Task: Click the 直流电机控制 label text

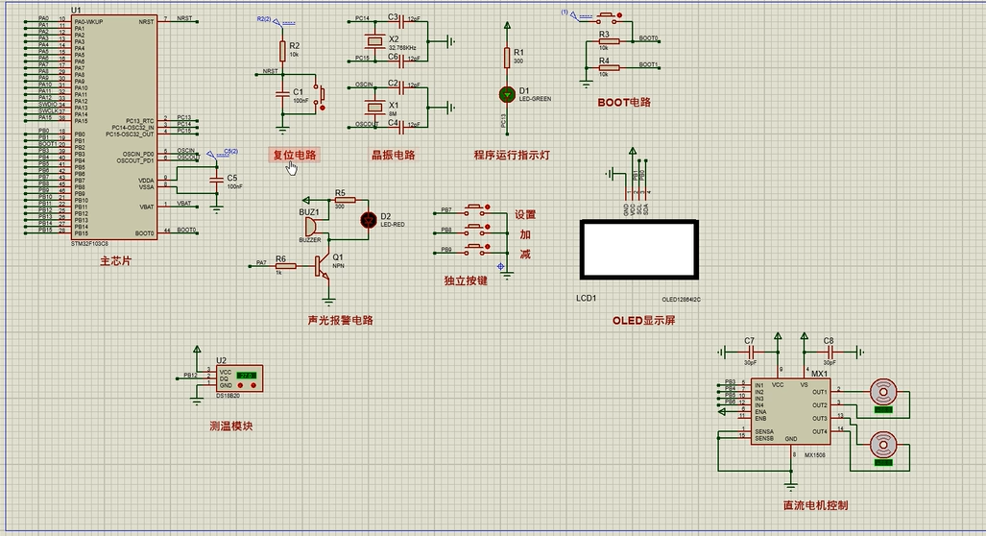Action: coord(816,505)
